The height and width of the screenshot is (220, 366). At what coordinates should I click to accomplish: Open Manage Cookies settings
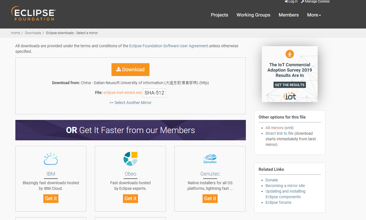[315, 1]
